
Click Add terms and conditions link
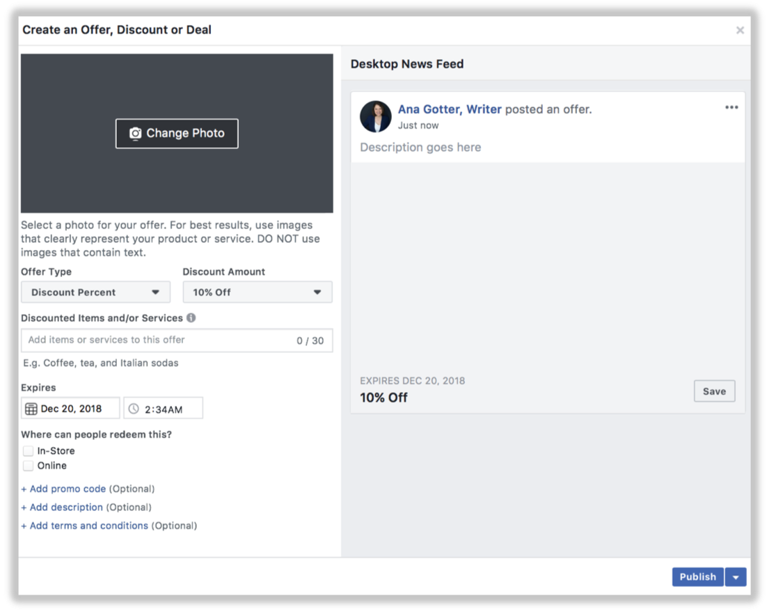pyautogui.click(x=85, y=526)
